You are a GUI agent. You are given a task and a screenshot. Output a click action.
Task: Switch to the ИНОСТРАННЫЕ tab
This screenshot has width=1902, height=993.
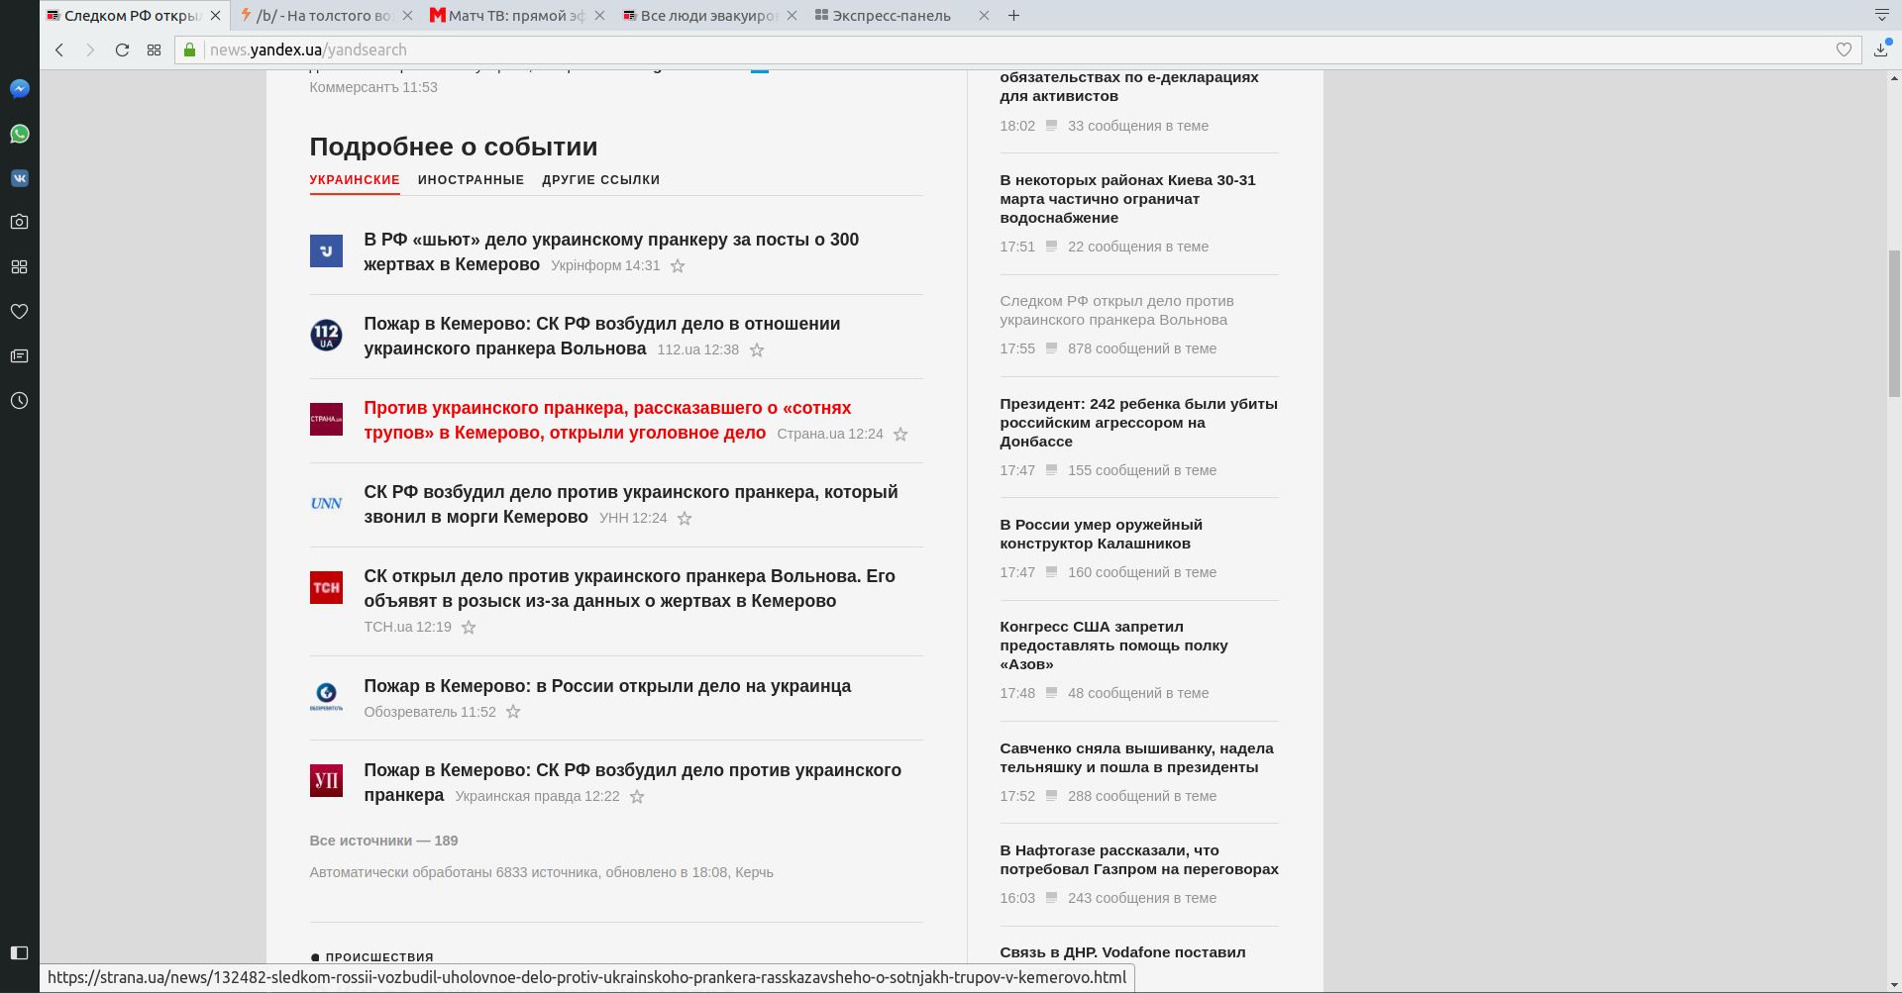click(x=471, y=180)
